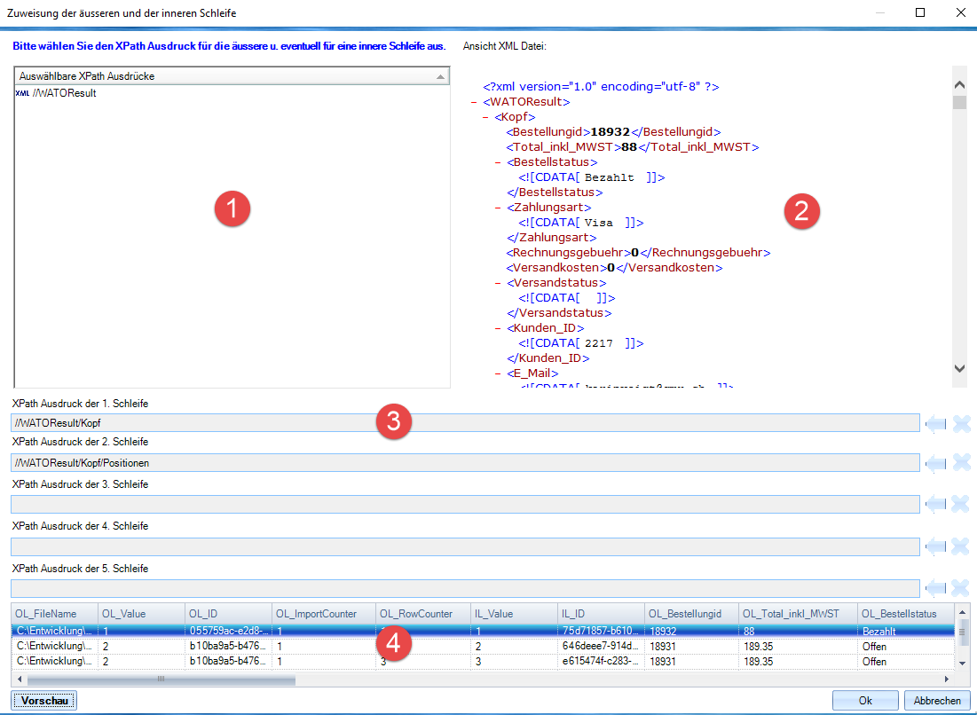Select the XML icon beside //WATOResult
977x715 pixels.
pos(22,93)
